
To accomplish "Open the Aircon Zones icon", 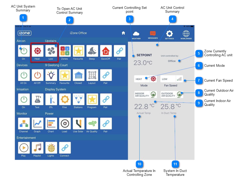I will (65, 51).
